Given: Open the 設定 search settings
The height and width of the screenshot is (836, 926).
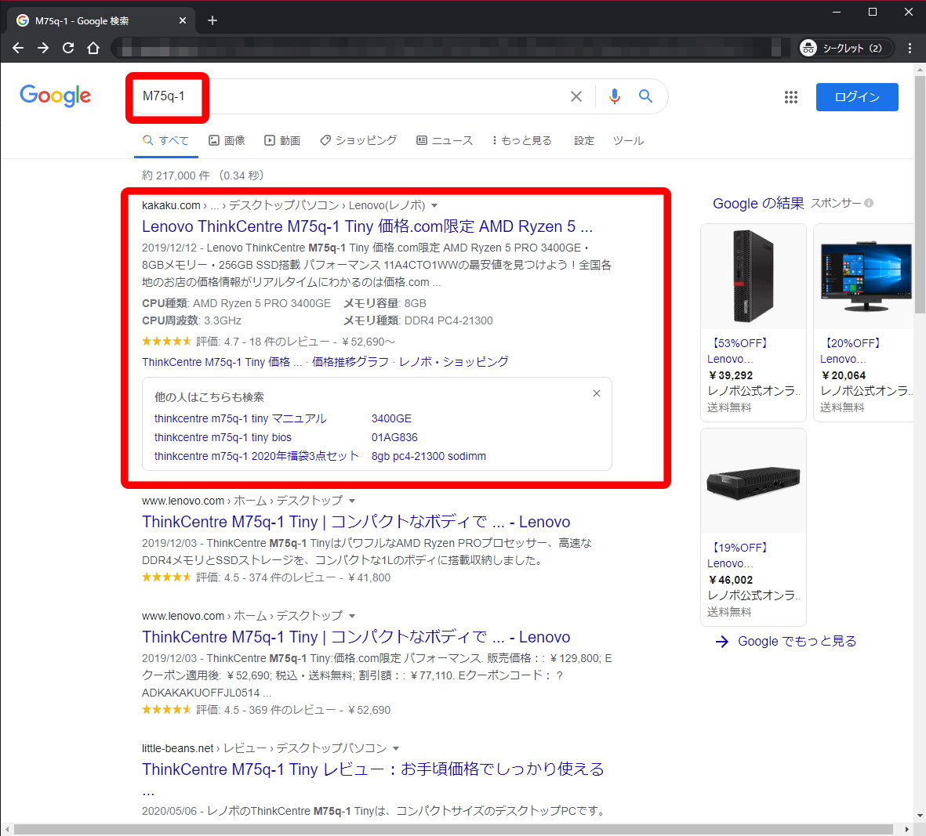Looking at the screenshot, I should tap(584, 140).
